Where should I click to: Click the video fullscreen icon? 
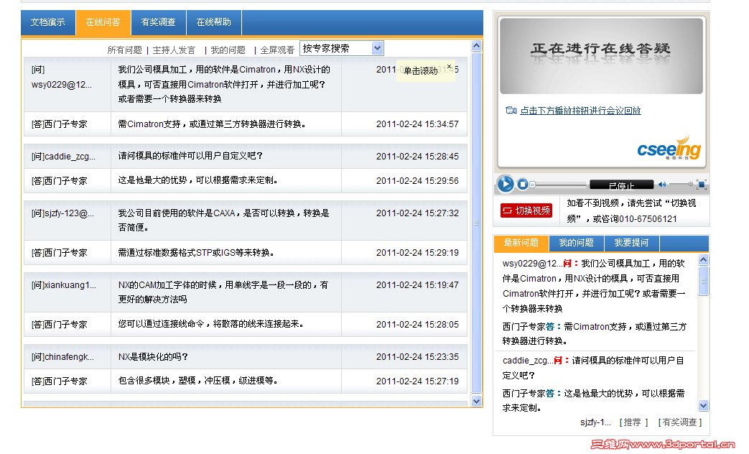(x=702, y=184)
